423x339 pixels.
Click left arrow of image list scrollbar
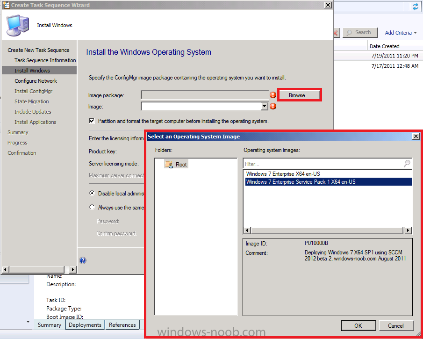coord(247,230)
